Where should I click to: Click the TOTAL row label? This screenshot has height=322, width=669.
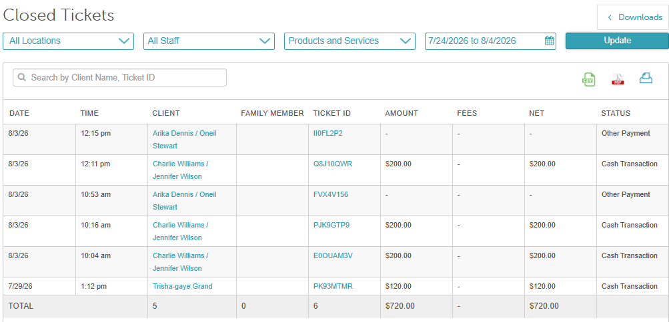pyautogui.click(x=21, y=306)
